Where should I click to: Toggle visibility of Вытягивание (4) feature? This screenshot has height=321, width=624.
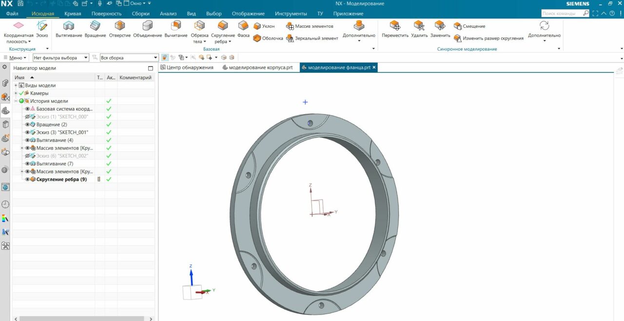(28, 140)
